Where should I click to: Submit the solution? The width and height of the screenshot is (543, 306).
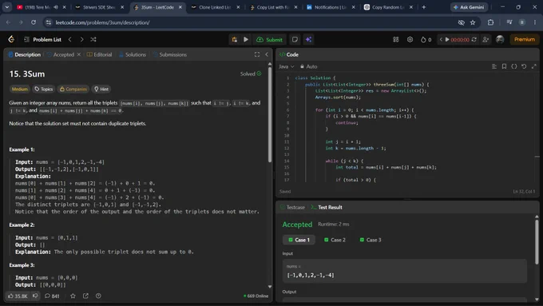(269, 39)
